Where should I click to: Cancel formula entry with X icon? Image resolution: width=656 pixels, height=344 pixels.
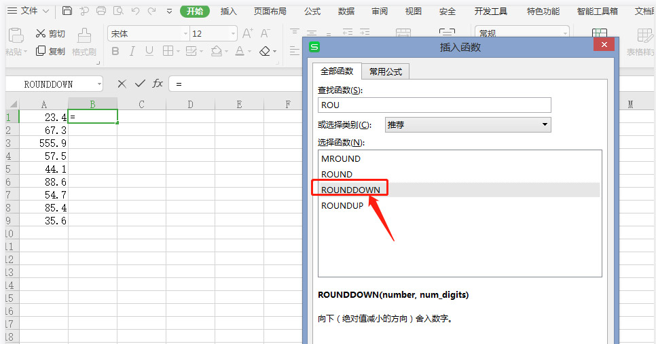point(122,84)
